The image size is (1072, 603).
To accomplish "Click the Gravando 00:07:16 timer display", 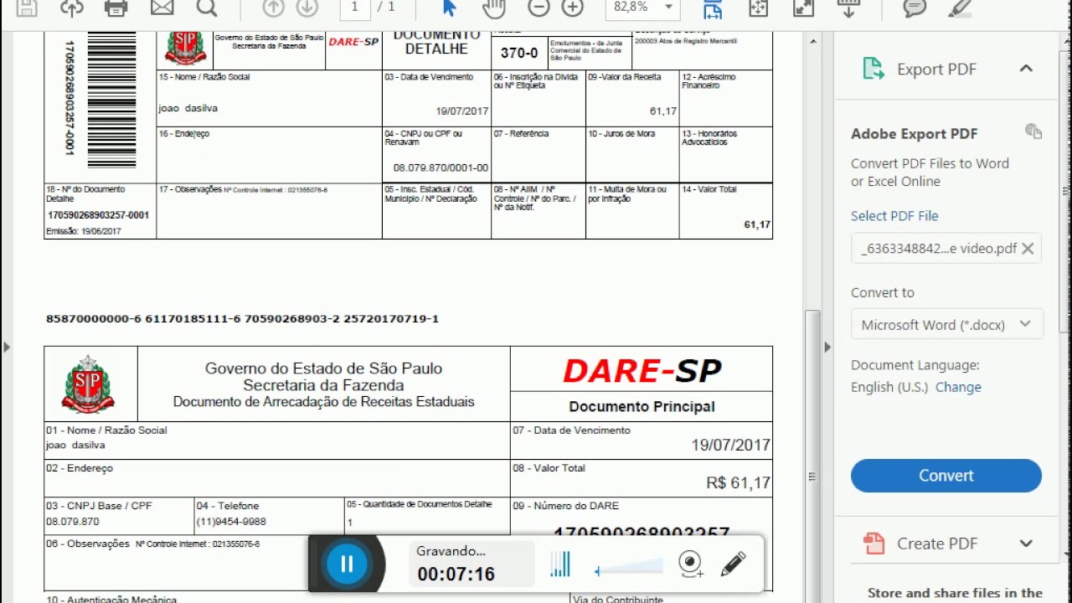I will [x=472, y=563].
